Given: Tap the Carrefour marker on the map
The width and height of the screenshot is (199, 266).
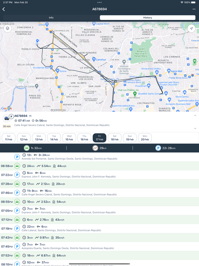Looking at the screenshot, I should tap(94, 59).
